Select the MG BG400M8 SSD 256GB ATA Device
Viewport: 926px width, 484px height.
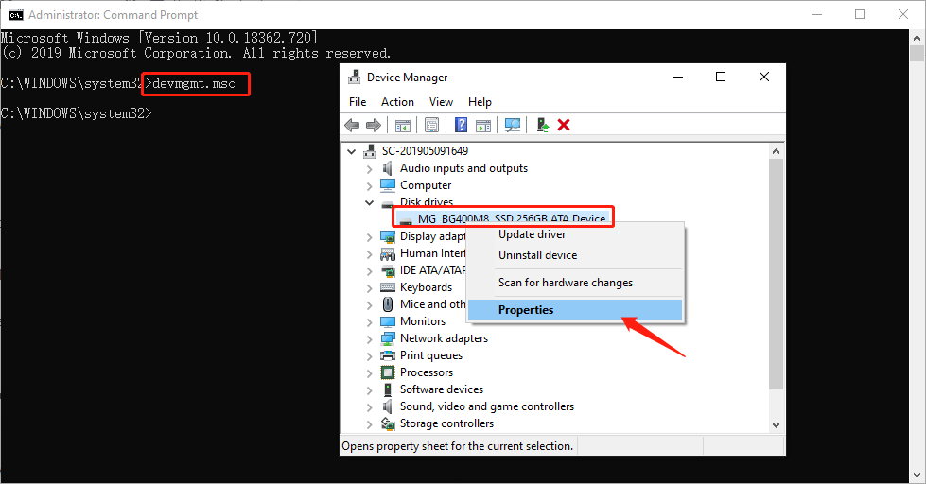pos(512,219)
